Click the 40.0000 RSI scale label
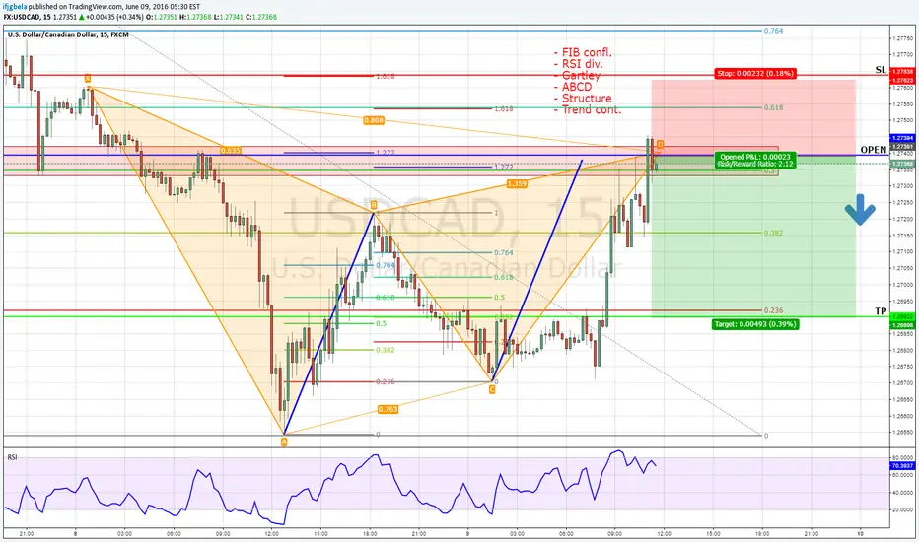The width and height of the screenshot is (919, 542). pyautogui.click(x=902, y=492)
